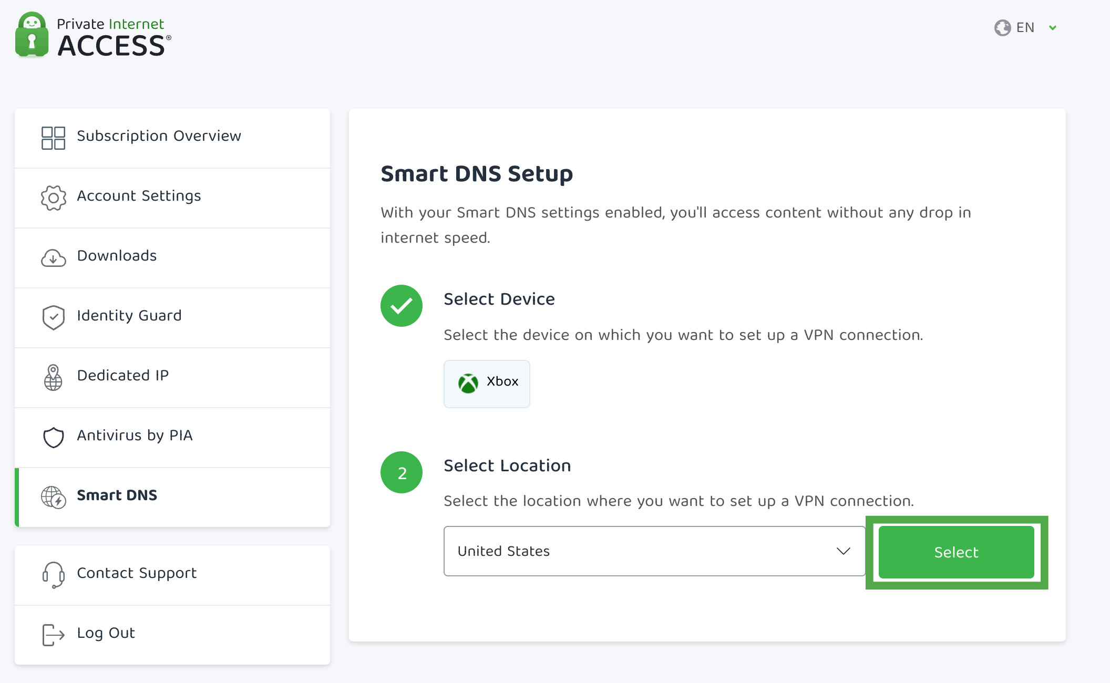
Task: Click the Smart DNS globe lightning icon
Action: point(53,497)
